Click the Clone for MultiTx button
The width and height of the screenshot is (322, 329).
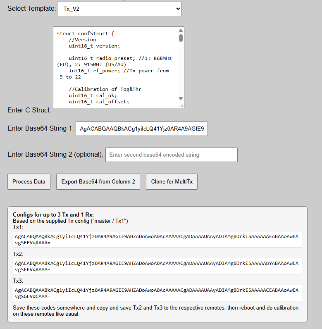[x=172, y=182]
